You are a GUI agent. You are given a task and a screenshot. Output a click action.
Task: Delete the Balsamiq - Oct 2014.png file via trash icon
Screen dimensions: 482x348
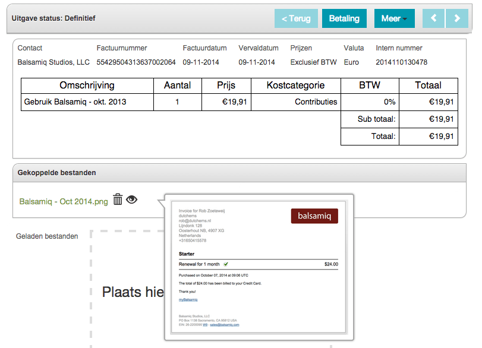coord(118,200)
